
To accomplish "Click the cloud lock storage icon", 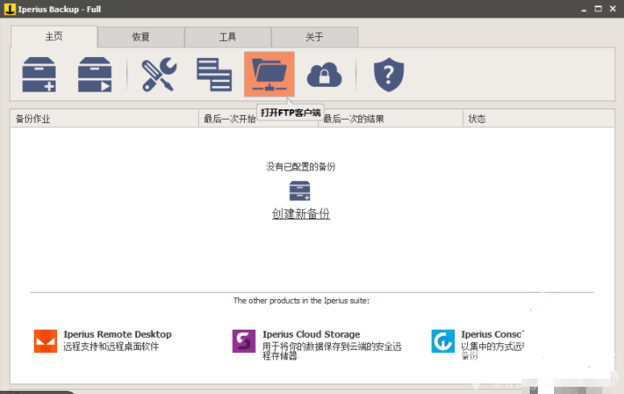I will click(x=324, y=75).
